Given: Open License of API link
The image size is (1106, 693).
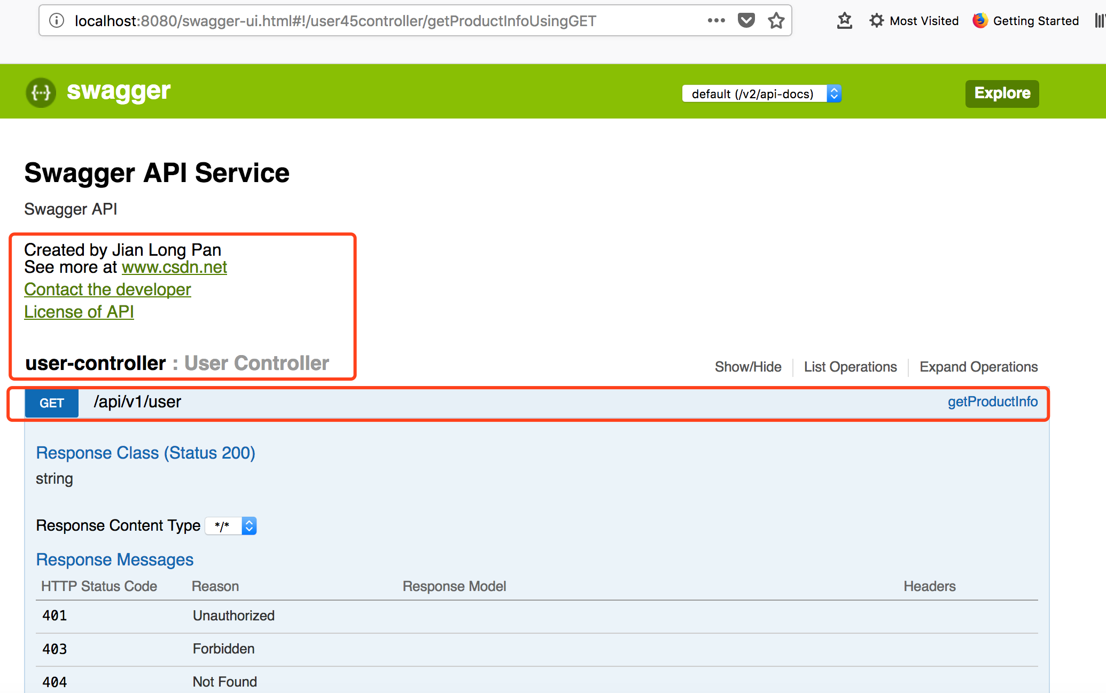Looking at the screenshot, I should point(79,312).
